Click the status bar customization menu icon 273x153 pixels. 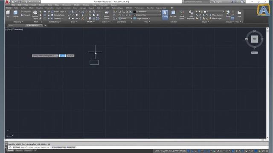(x=267, y=151)
